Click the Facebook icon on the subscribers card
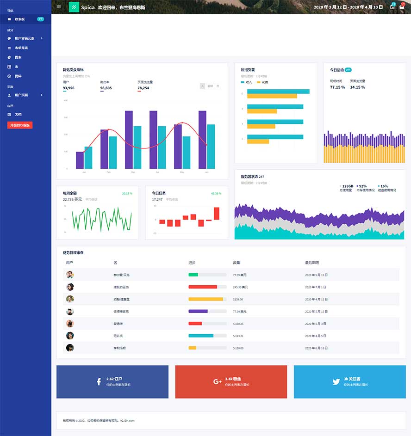The image size is (411, 436). point(98,382)
